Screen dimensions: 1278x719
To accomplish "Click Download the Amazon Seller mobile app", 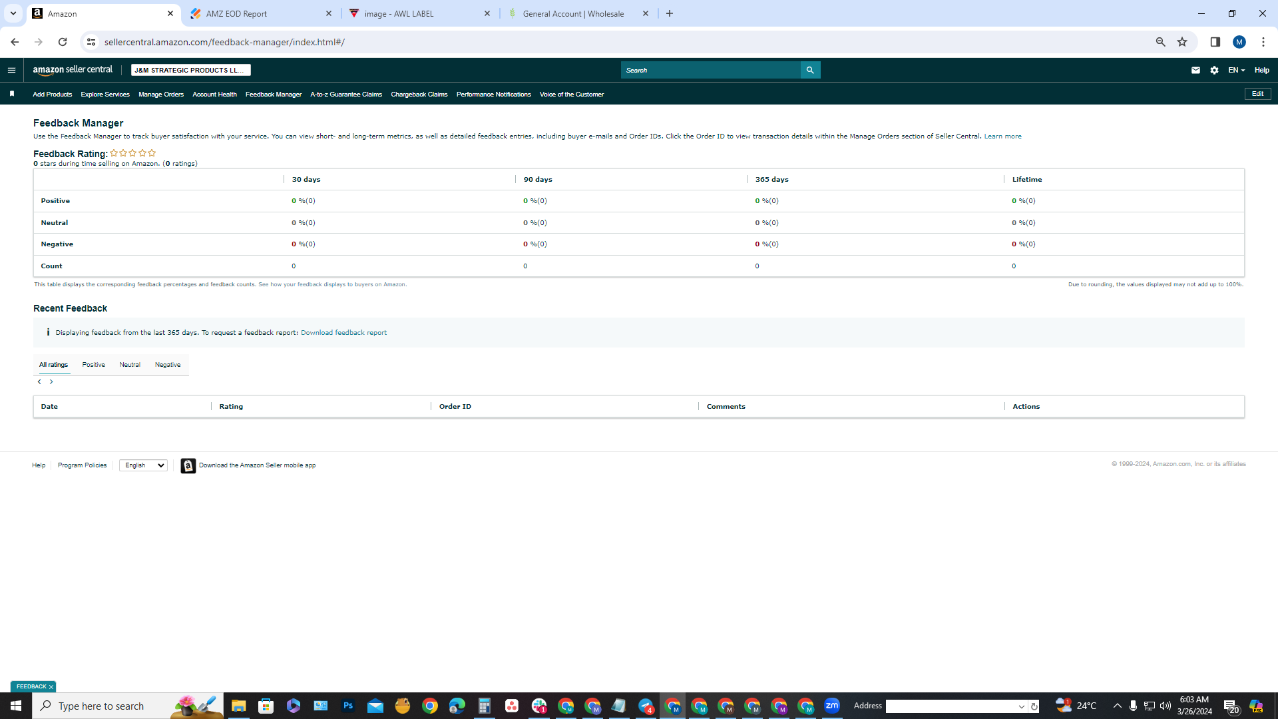I will [x=257, y=465].
